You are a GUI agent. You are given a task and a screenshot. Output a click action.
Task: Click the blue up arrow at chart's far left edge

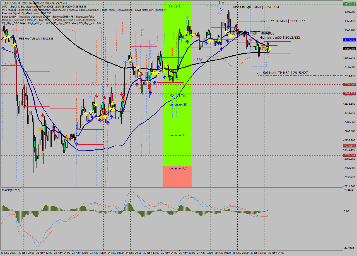(3, 48)
